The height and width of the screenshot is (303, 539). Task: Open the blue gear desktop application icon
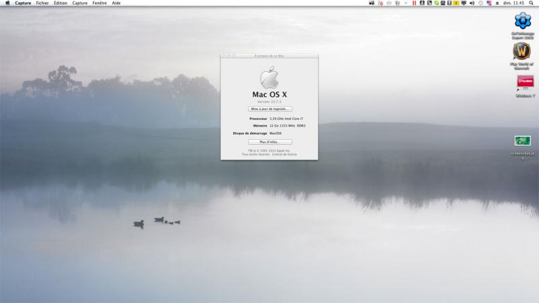click(523, 21)
